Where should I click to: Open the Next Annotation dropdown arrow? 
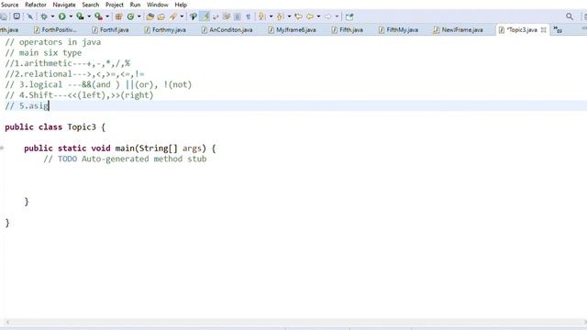(x=271, y=16)
